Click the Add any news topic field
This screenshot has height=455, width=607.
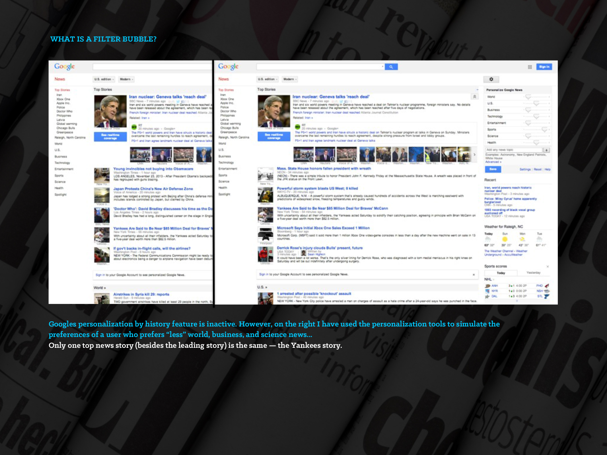coord(514,150)
